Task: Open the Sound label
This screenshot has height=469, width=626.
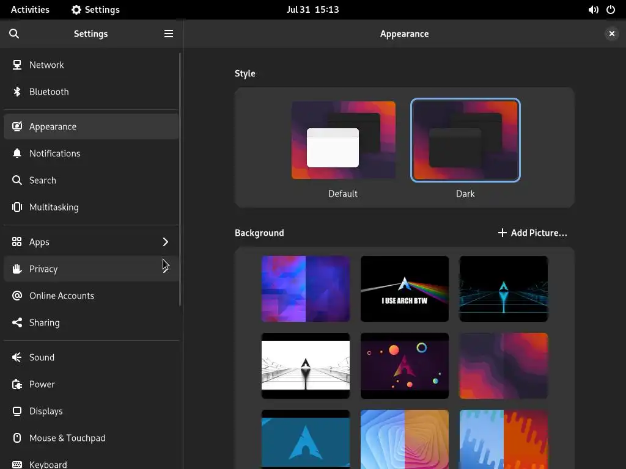Action: click(42, 357)
